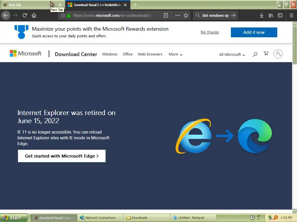
Task: Open the Windows navigation item
Action: tap(110, 54)
